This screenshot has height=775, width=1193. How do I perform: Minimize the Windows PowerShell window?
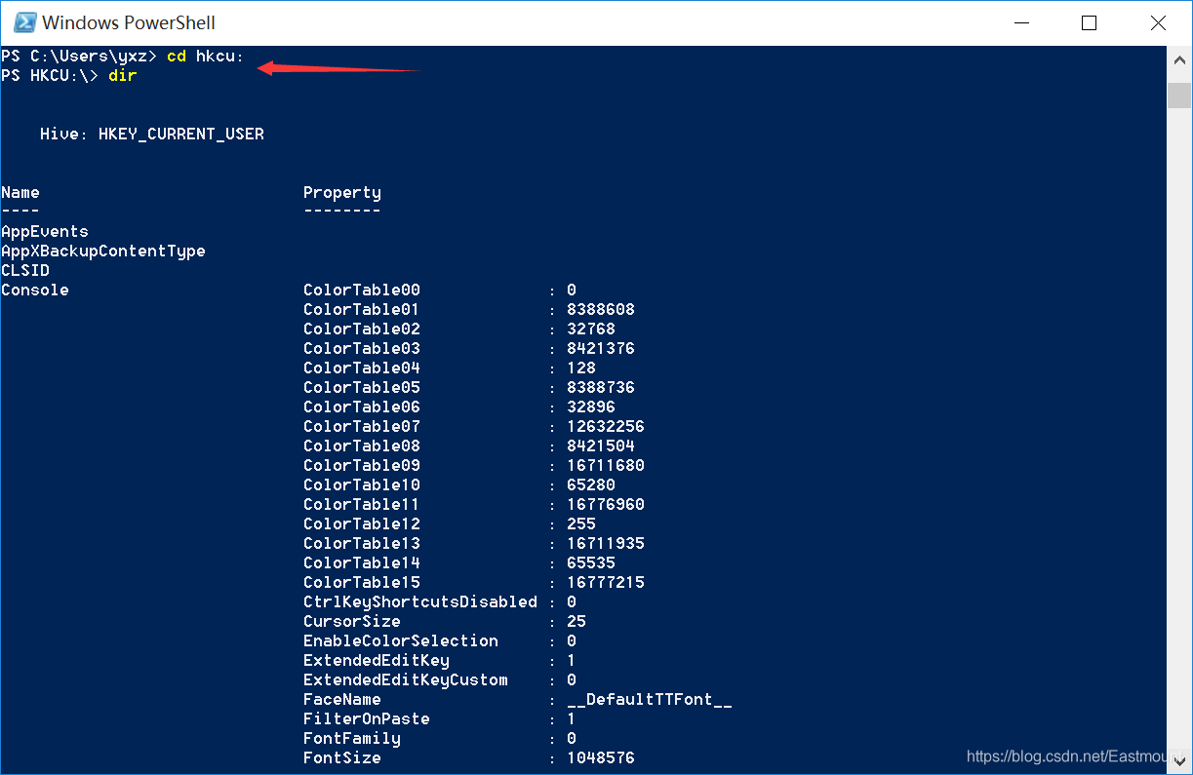(x=1021, y=22)
